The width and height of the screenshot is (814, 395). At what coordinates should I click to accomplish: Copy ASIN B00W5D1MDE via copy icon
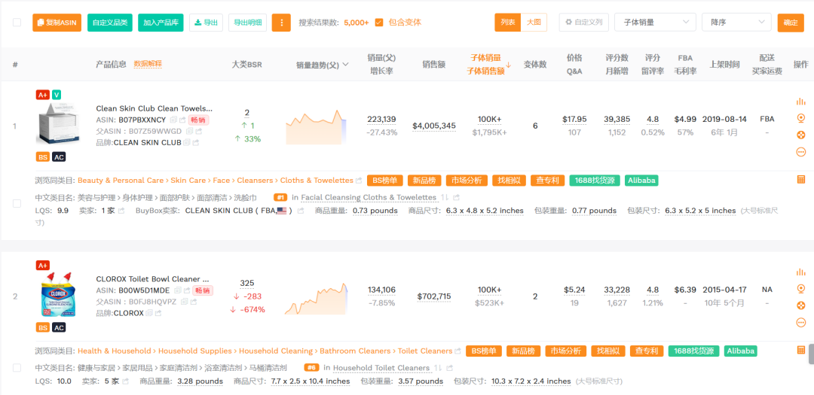[178, 290]
